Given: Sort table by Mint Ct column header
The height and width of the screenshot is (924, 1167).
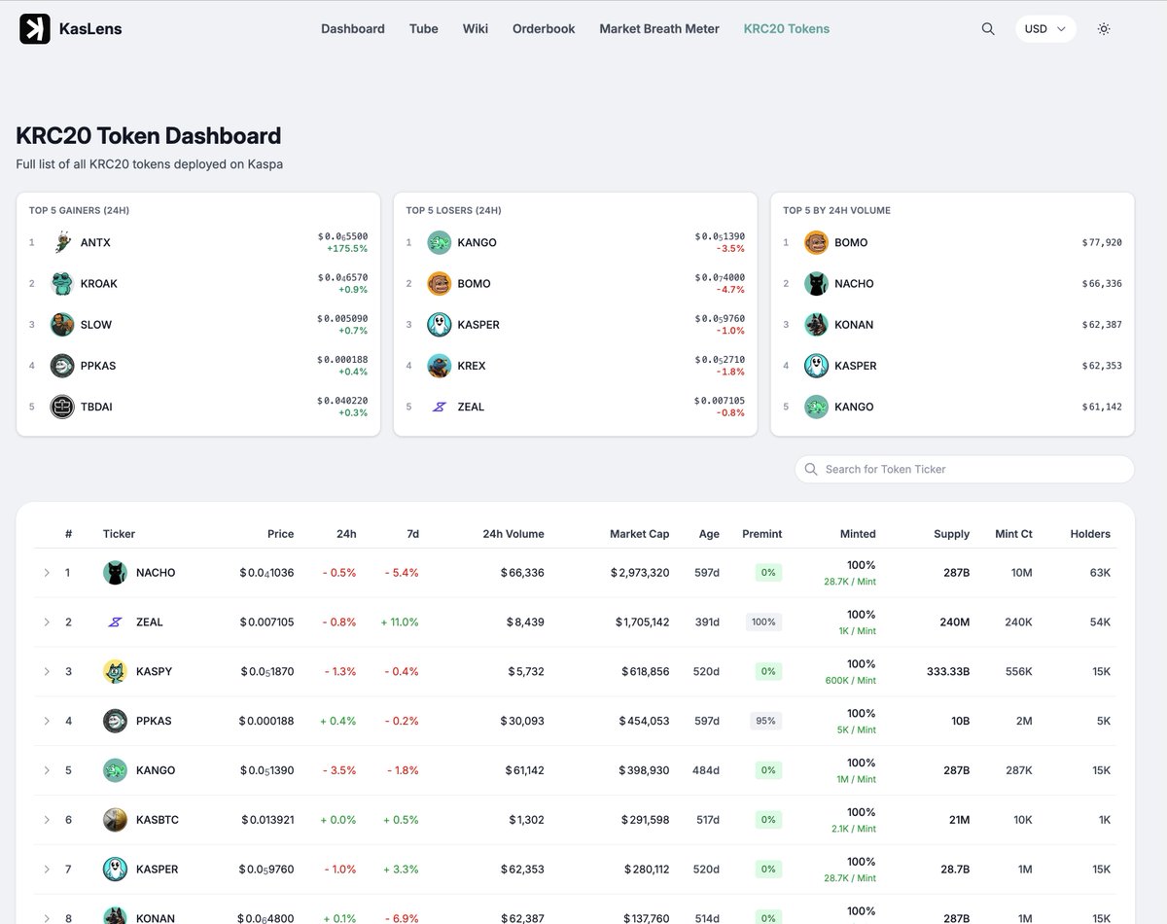Looking at the screenshot, I should 1014,534.
